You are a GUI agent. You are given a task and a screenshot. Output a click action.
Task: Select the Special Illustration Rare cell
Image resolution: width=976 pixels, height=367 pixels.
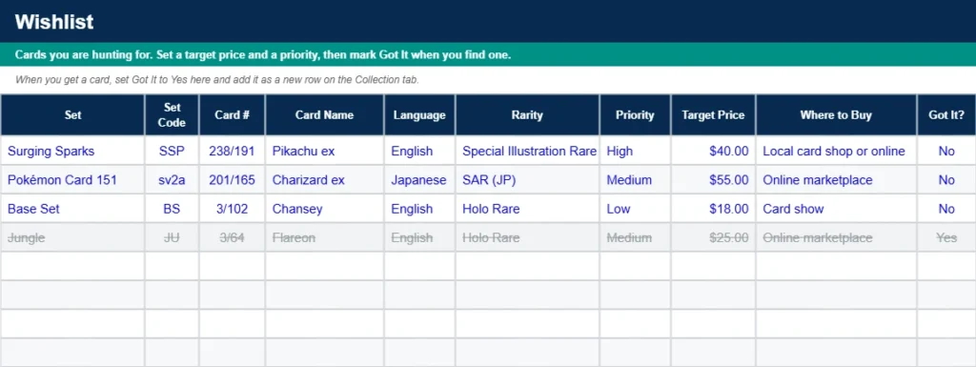coord(527,152)
